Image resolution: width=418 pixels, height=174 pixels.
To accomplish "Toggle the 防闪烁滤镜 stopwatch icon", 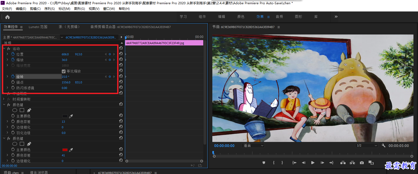I will (13, 88).
